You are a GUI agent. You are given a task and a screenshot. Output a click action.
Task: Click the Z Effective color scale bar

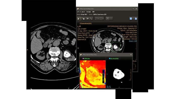pos(104,76)
